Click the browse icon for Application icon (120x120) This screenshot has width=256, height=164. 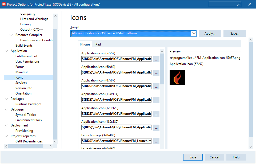pos(156,113)
